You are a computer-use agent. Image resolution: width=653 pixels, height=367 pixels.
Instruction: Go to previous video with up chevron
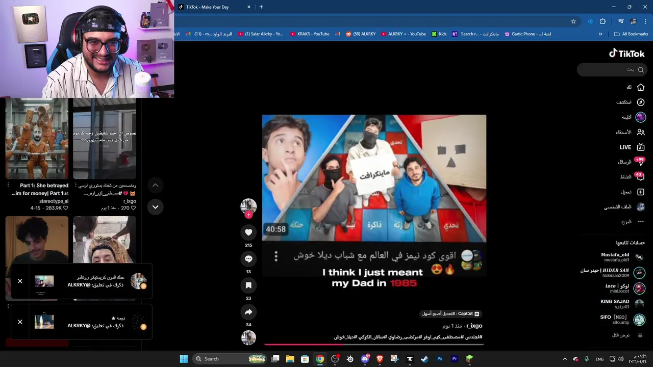[x=155, y=185]
